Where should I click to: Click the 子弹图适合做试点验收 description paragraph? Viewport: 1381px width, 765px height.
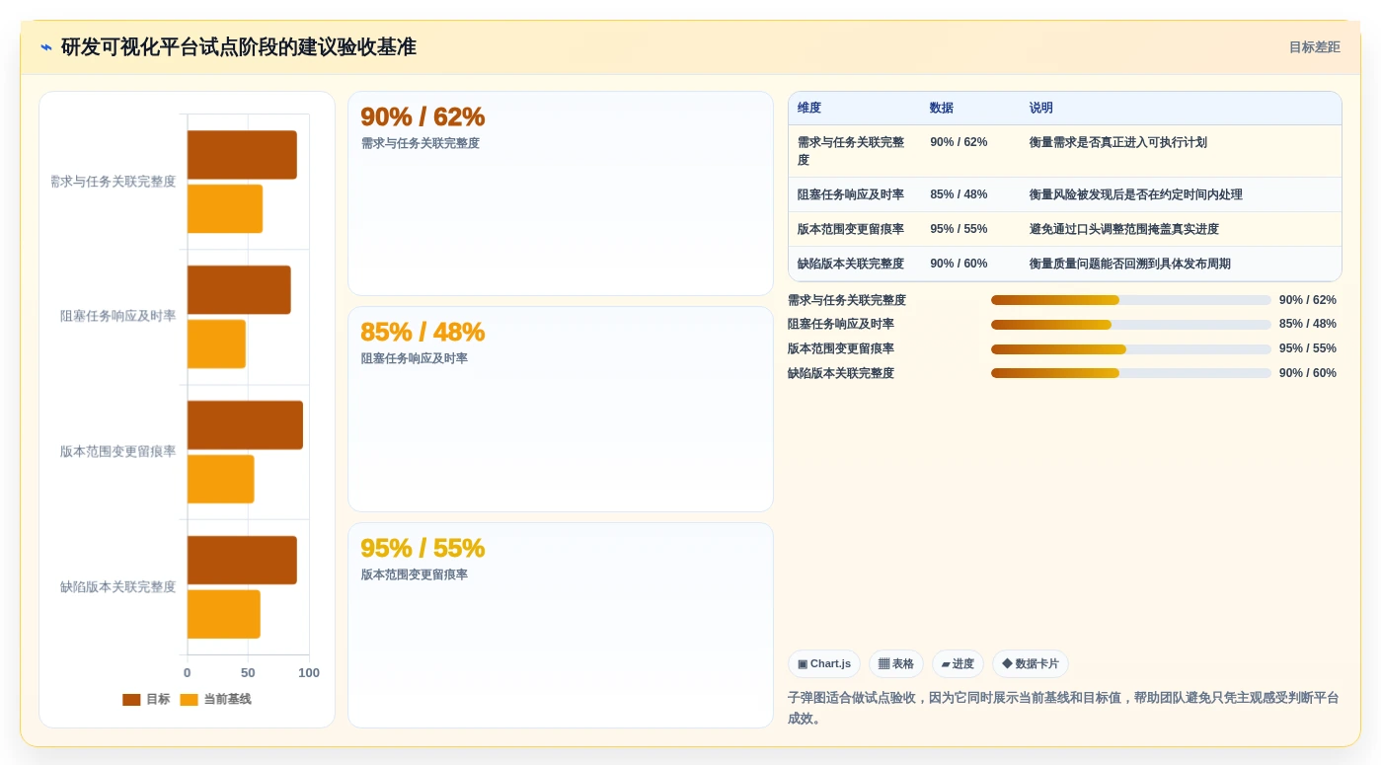coord(1064,708)
